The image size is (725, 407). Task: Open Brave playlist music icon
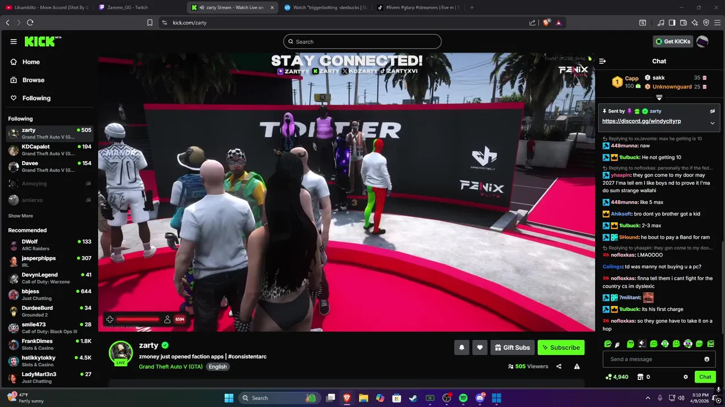[x=661, y=23]
